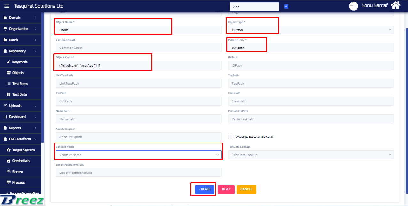Viewport: 408px width, 206px height.
Task: Enable JavaScript Executor Indicator checkbox
Action: pos(230,137)
